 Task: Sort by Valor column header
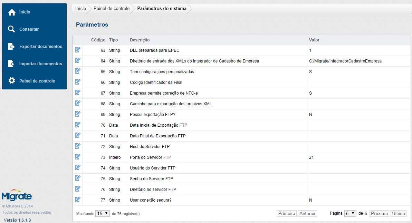tap(314, 40)
